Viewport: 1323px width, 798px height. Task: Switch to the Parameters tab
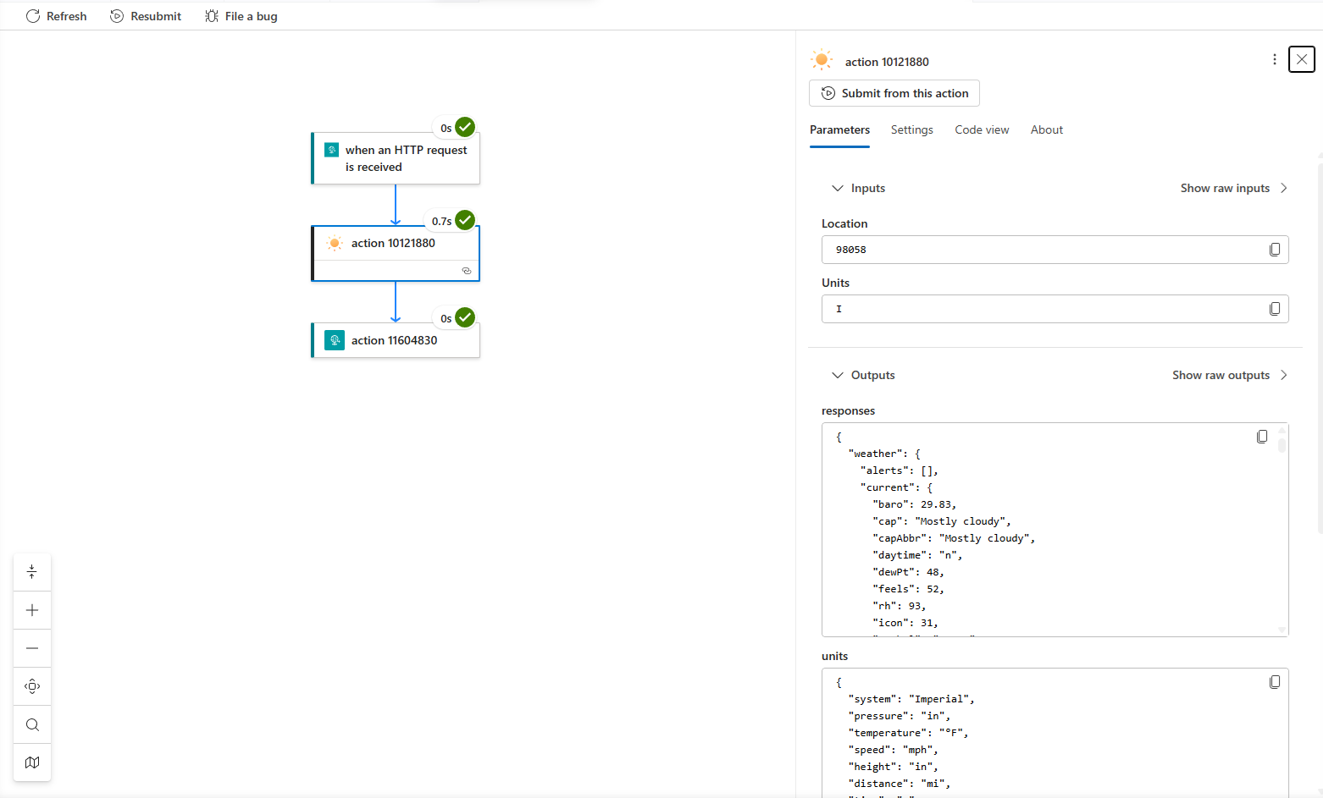(839, 129)
